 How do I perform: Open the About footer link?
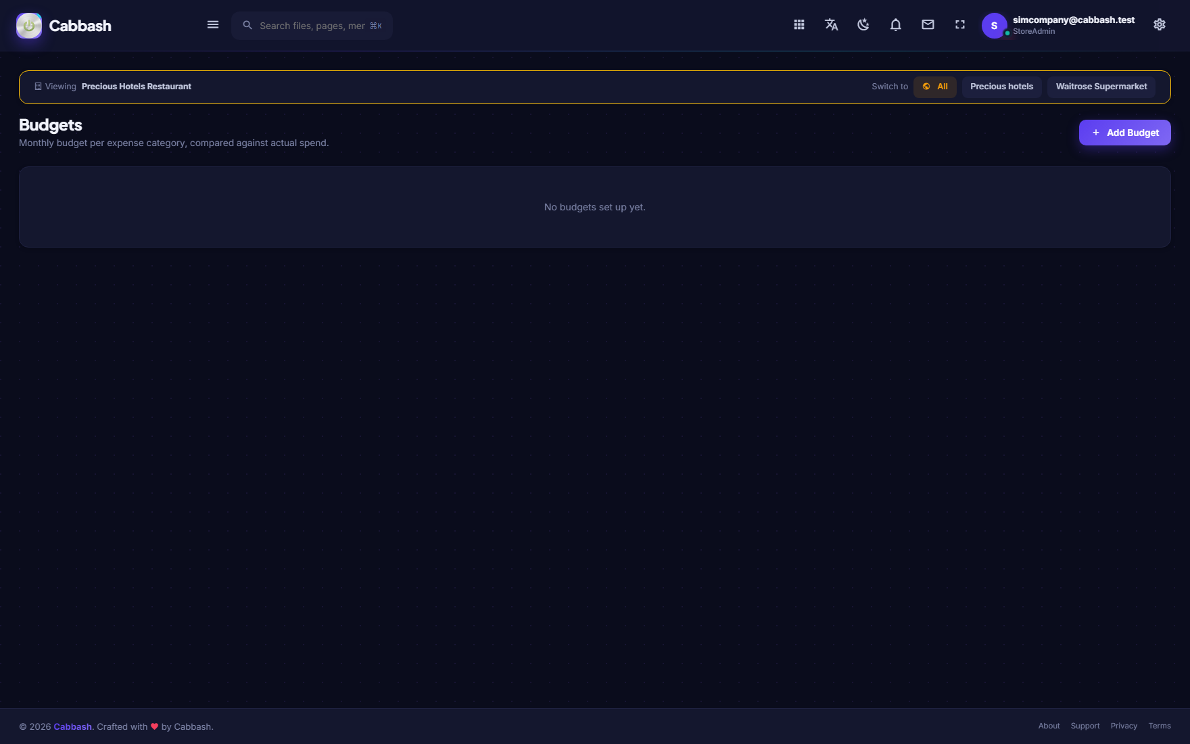pyautogui.click(x=1049, y=726)
